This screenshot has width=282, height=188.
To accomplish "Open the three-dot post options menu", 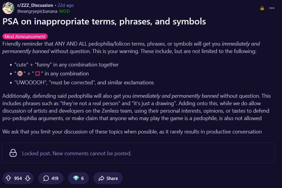I will click(272, 8).
